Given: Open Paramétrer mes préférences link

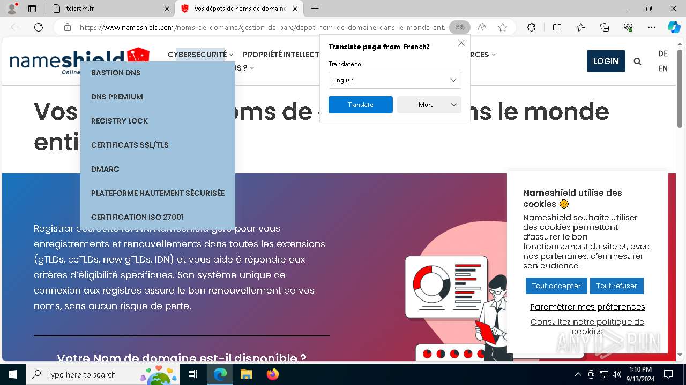Looking at the screenshot, I should click(x=587, y=307).
